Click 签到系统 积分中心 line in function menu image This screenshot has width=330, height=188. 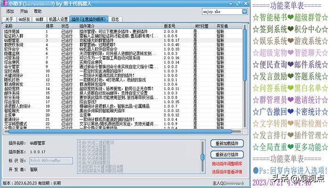pyautogui.click(x=290, y=29)
